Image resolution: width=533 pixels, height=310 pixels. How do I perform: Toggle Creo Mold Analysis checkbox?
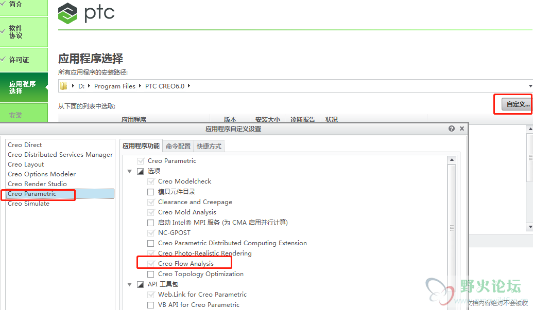150,213
